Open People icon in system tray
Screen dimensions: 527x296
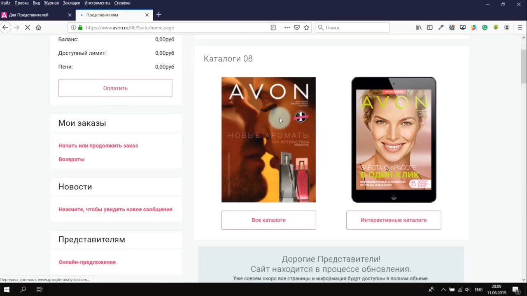(431, 289)
